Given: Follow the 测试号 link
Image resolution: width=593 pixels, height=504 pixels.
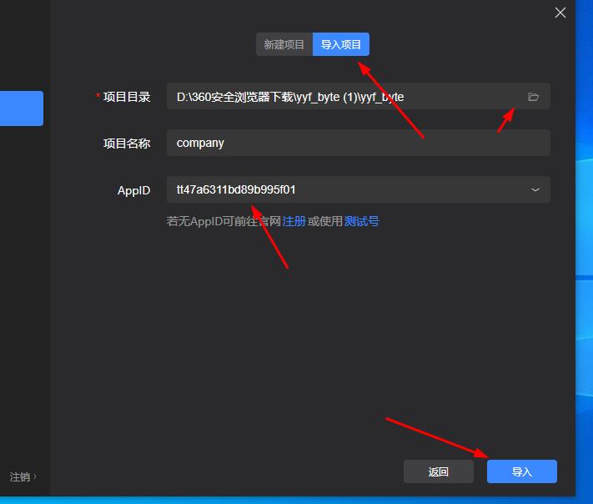Looking at the screenshot, I should (x=362, y=221).
